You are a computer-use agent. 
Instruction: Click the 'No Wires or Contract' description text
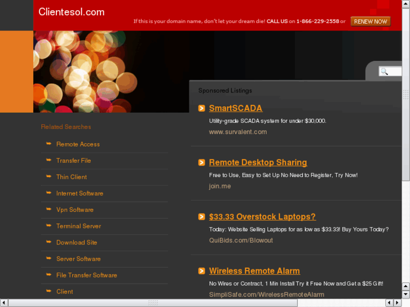tap(296, 284)
